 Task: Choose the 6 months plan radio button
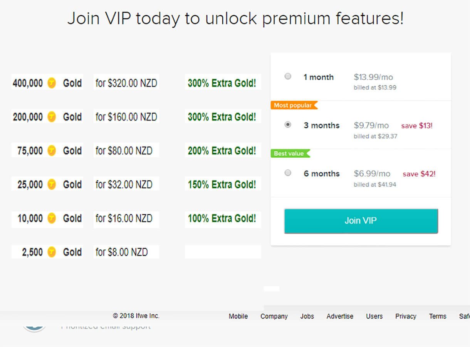tap(288, 173)
